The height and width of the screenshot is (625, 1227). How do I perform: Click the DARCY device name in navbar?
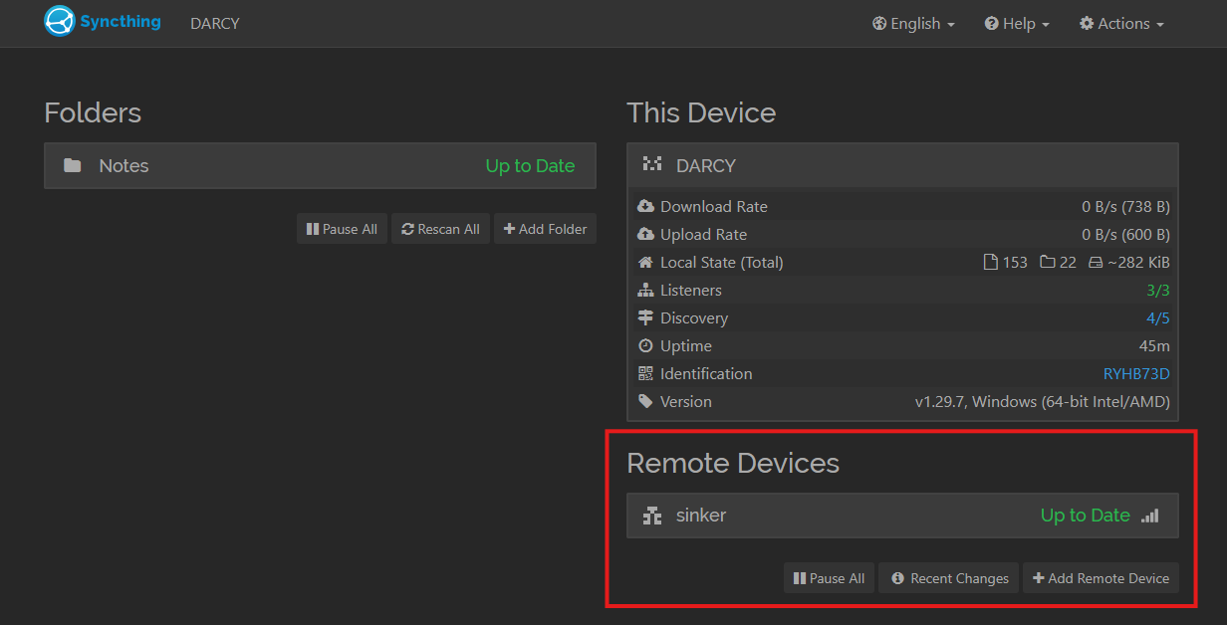coord(215,23)
